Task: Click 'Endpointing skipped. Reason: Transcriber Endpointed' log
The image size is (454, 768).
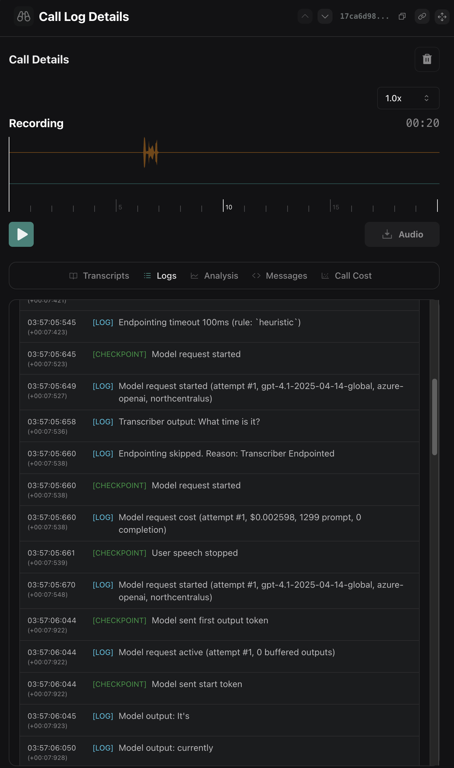Action: tap(220, 458)
